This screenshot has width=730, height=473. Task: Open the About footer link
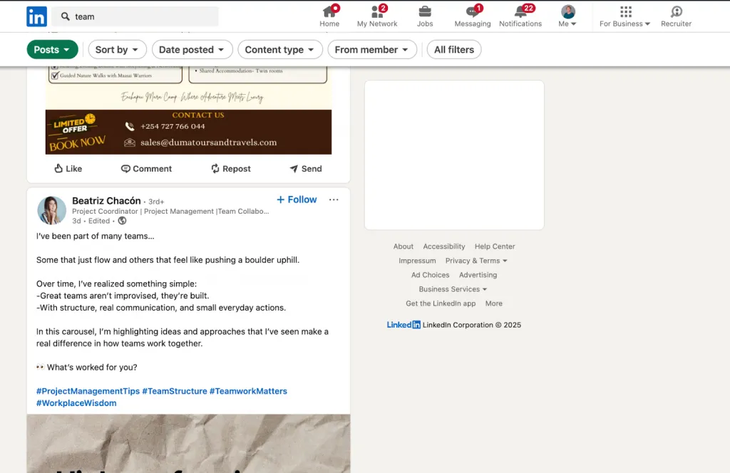click(403, 246)
